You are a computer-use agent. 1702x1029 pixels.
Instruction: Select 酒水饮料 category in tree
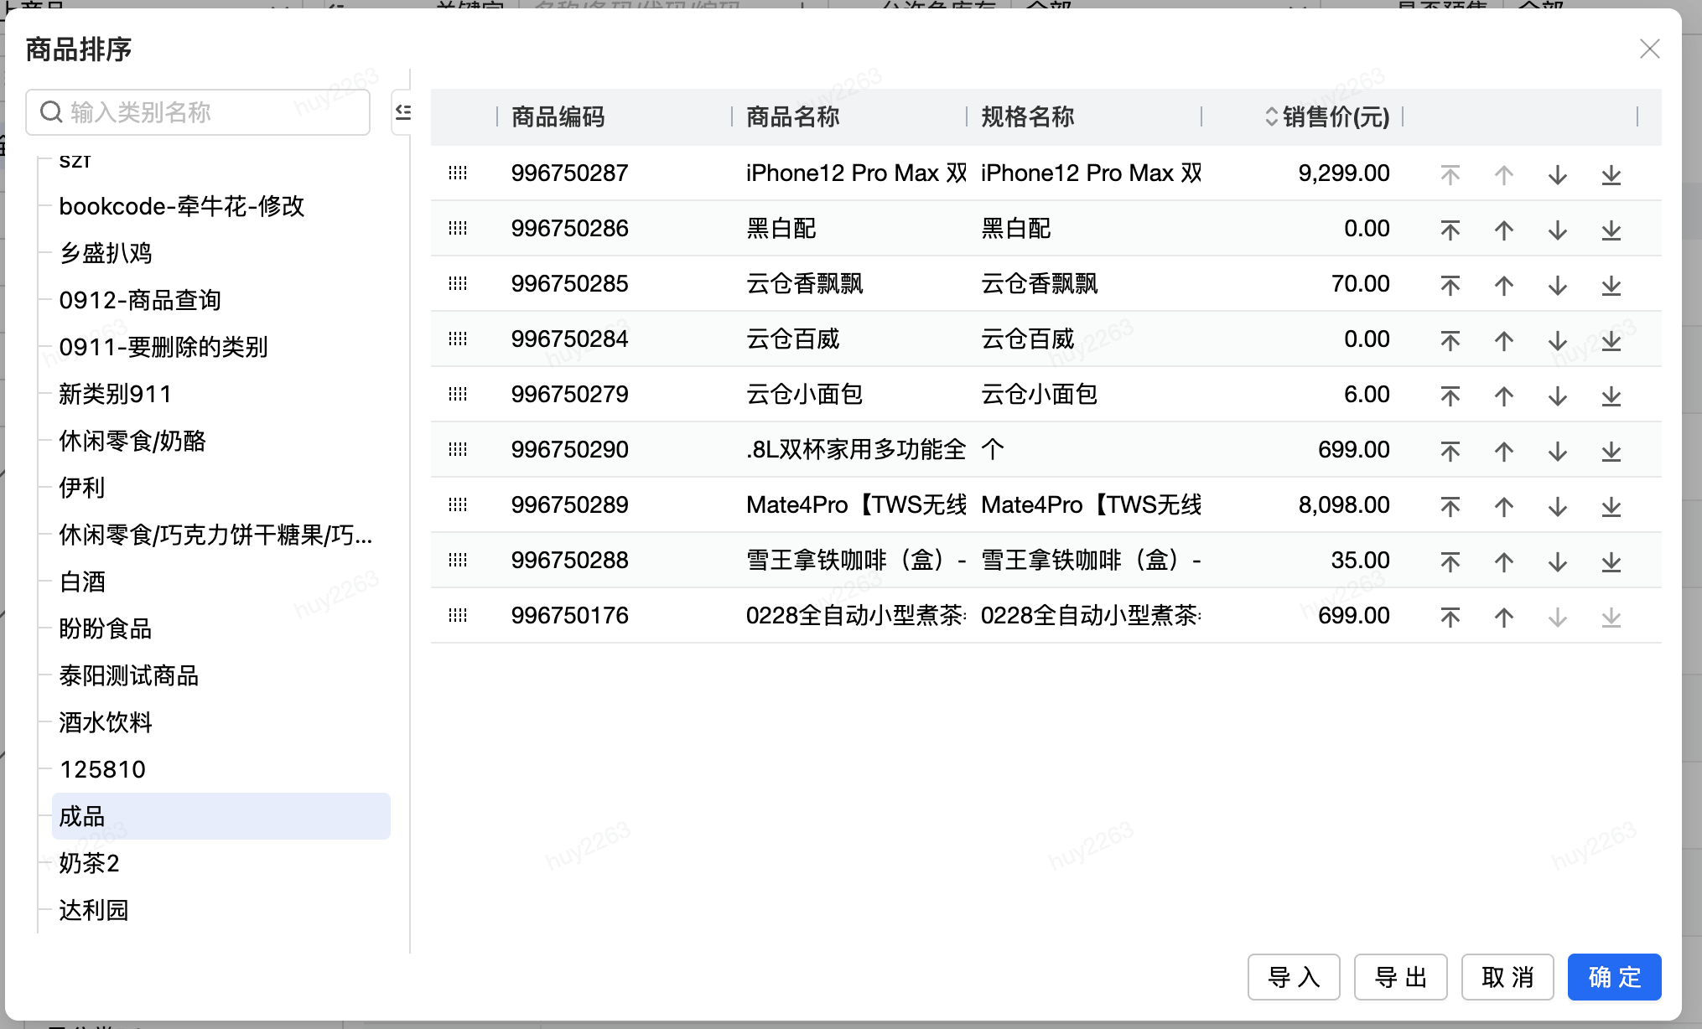pyautogui.click(x=106, y=722)
